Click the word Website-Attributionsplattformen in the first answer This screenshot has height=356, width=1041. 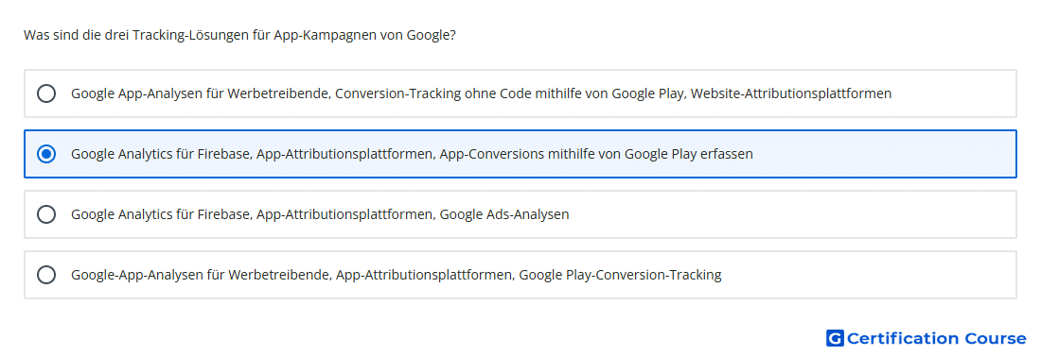coord(791,93)
